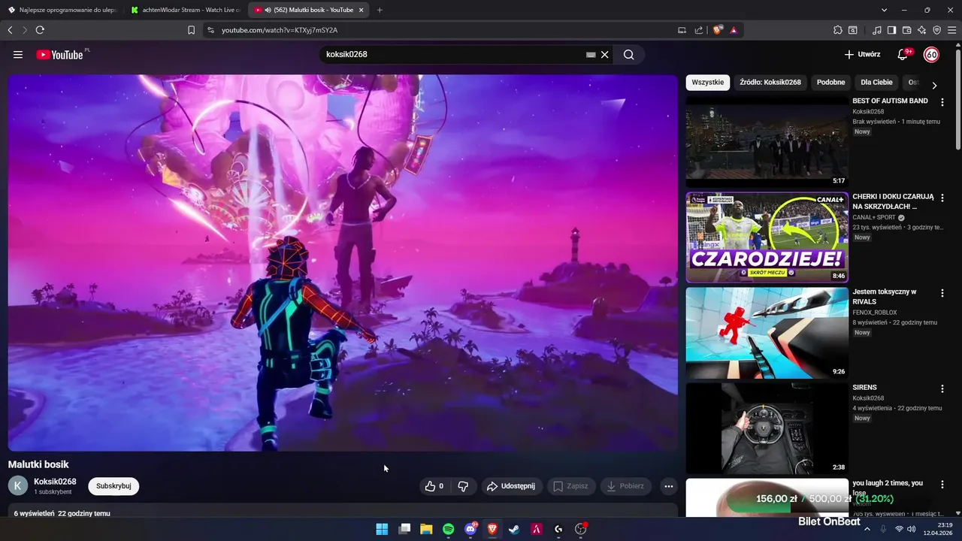
Task: Click the install/cast screen icon in address bar
Action: pos(682,30)
